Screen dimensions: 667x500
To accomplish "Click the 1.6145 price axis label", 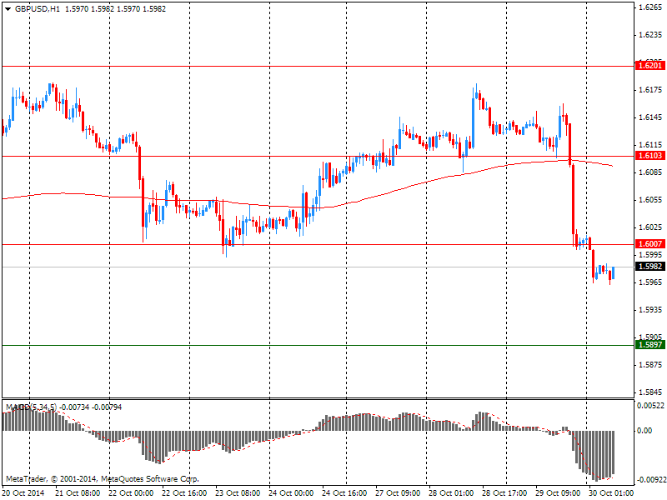I will [x=650, y=117].
